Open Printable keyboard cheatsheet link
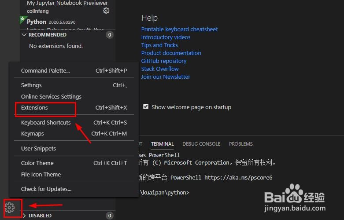 [x=179, y=29]
